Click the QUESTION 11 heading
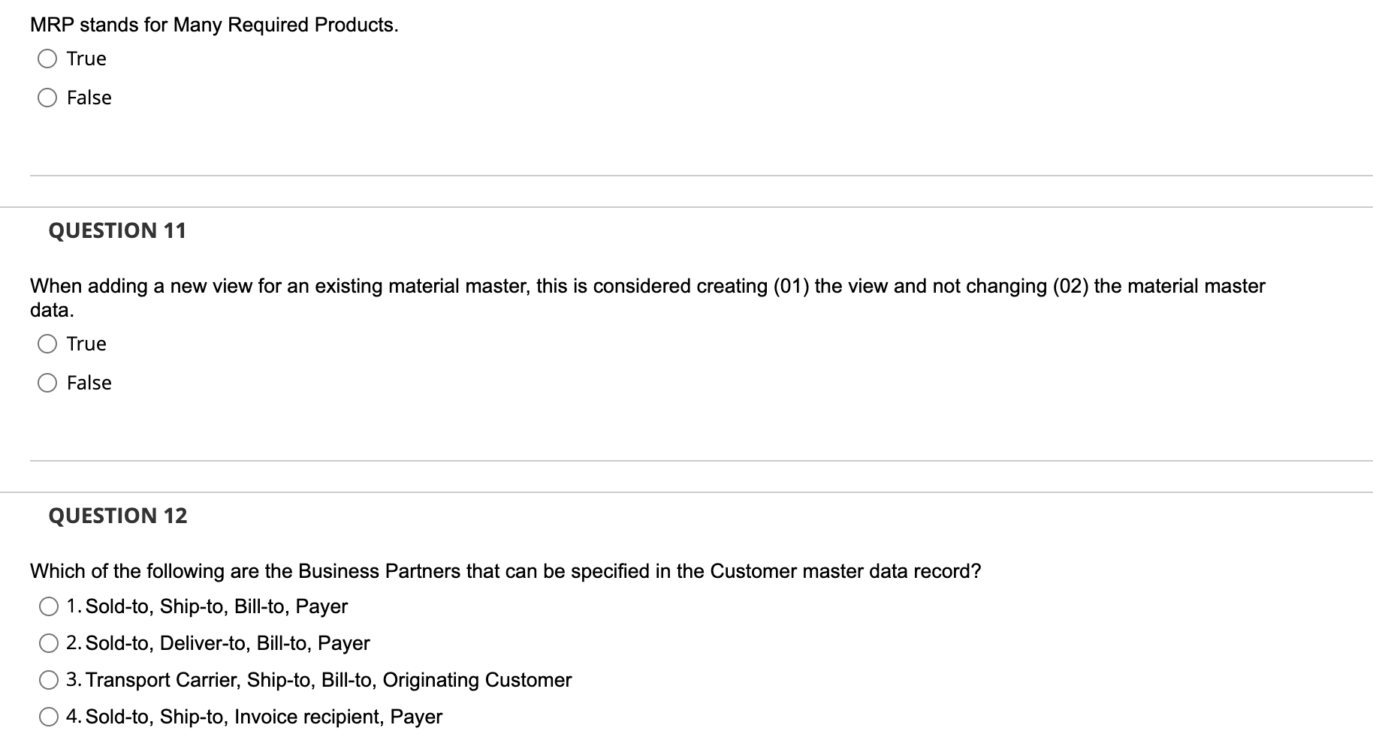Screen dimensions: 1373x740 click(x=117, y=230)
